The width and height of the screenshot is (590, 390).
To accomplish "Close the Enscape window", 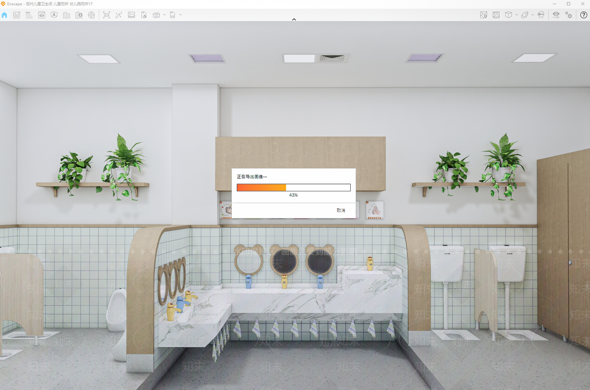I will pyautogui.click(x=583, y=4).
